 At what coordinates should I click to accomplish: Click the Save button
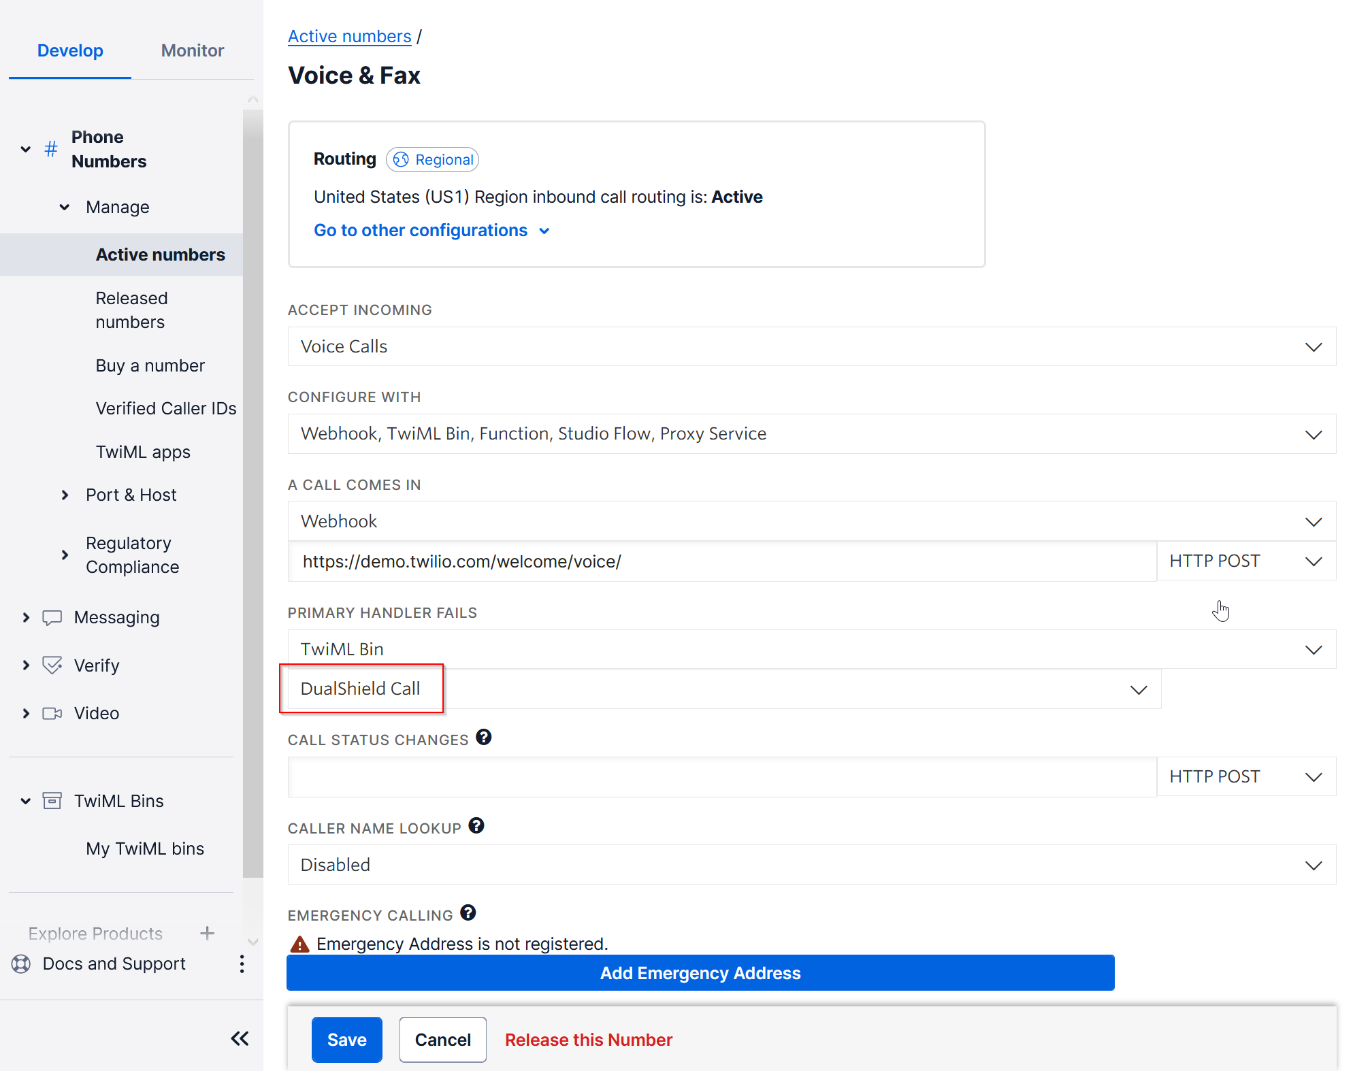(346, 1040)
